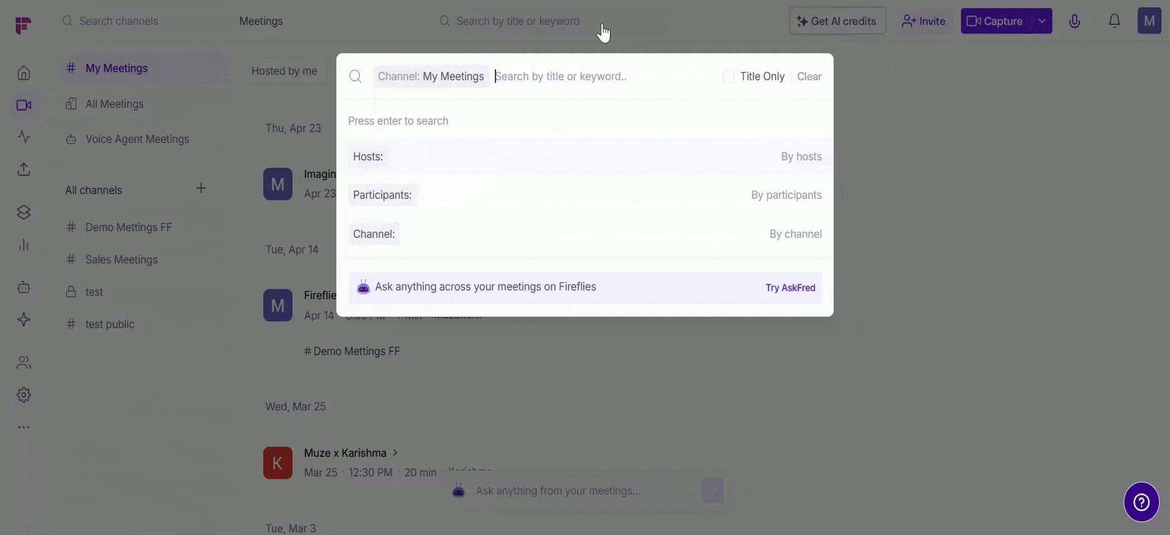Viewport: 1170px width, 535px height.
Task: Open the Home sidebar icon
Action: click(24, 73)
